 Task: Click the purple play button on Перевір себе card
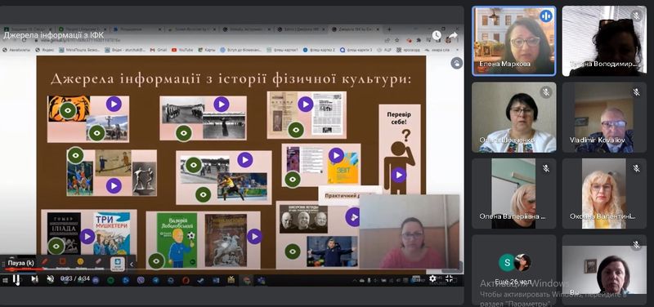point(398,176)
